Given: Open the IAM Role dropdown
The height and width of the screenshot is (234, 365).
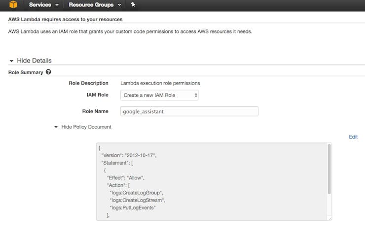Looking at the screenshot, I should (x=159, y=95).
